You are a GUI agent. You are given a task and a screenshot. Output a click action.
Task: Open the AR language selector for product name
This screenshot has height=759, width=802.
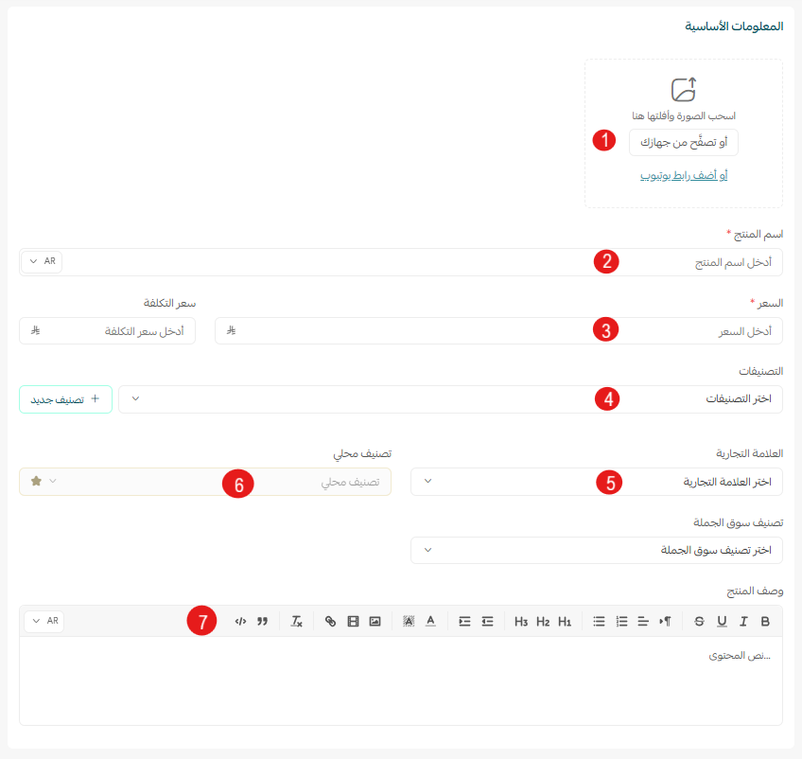(42, 261)
